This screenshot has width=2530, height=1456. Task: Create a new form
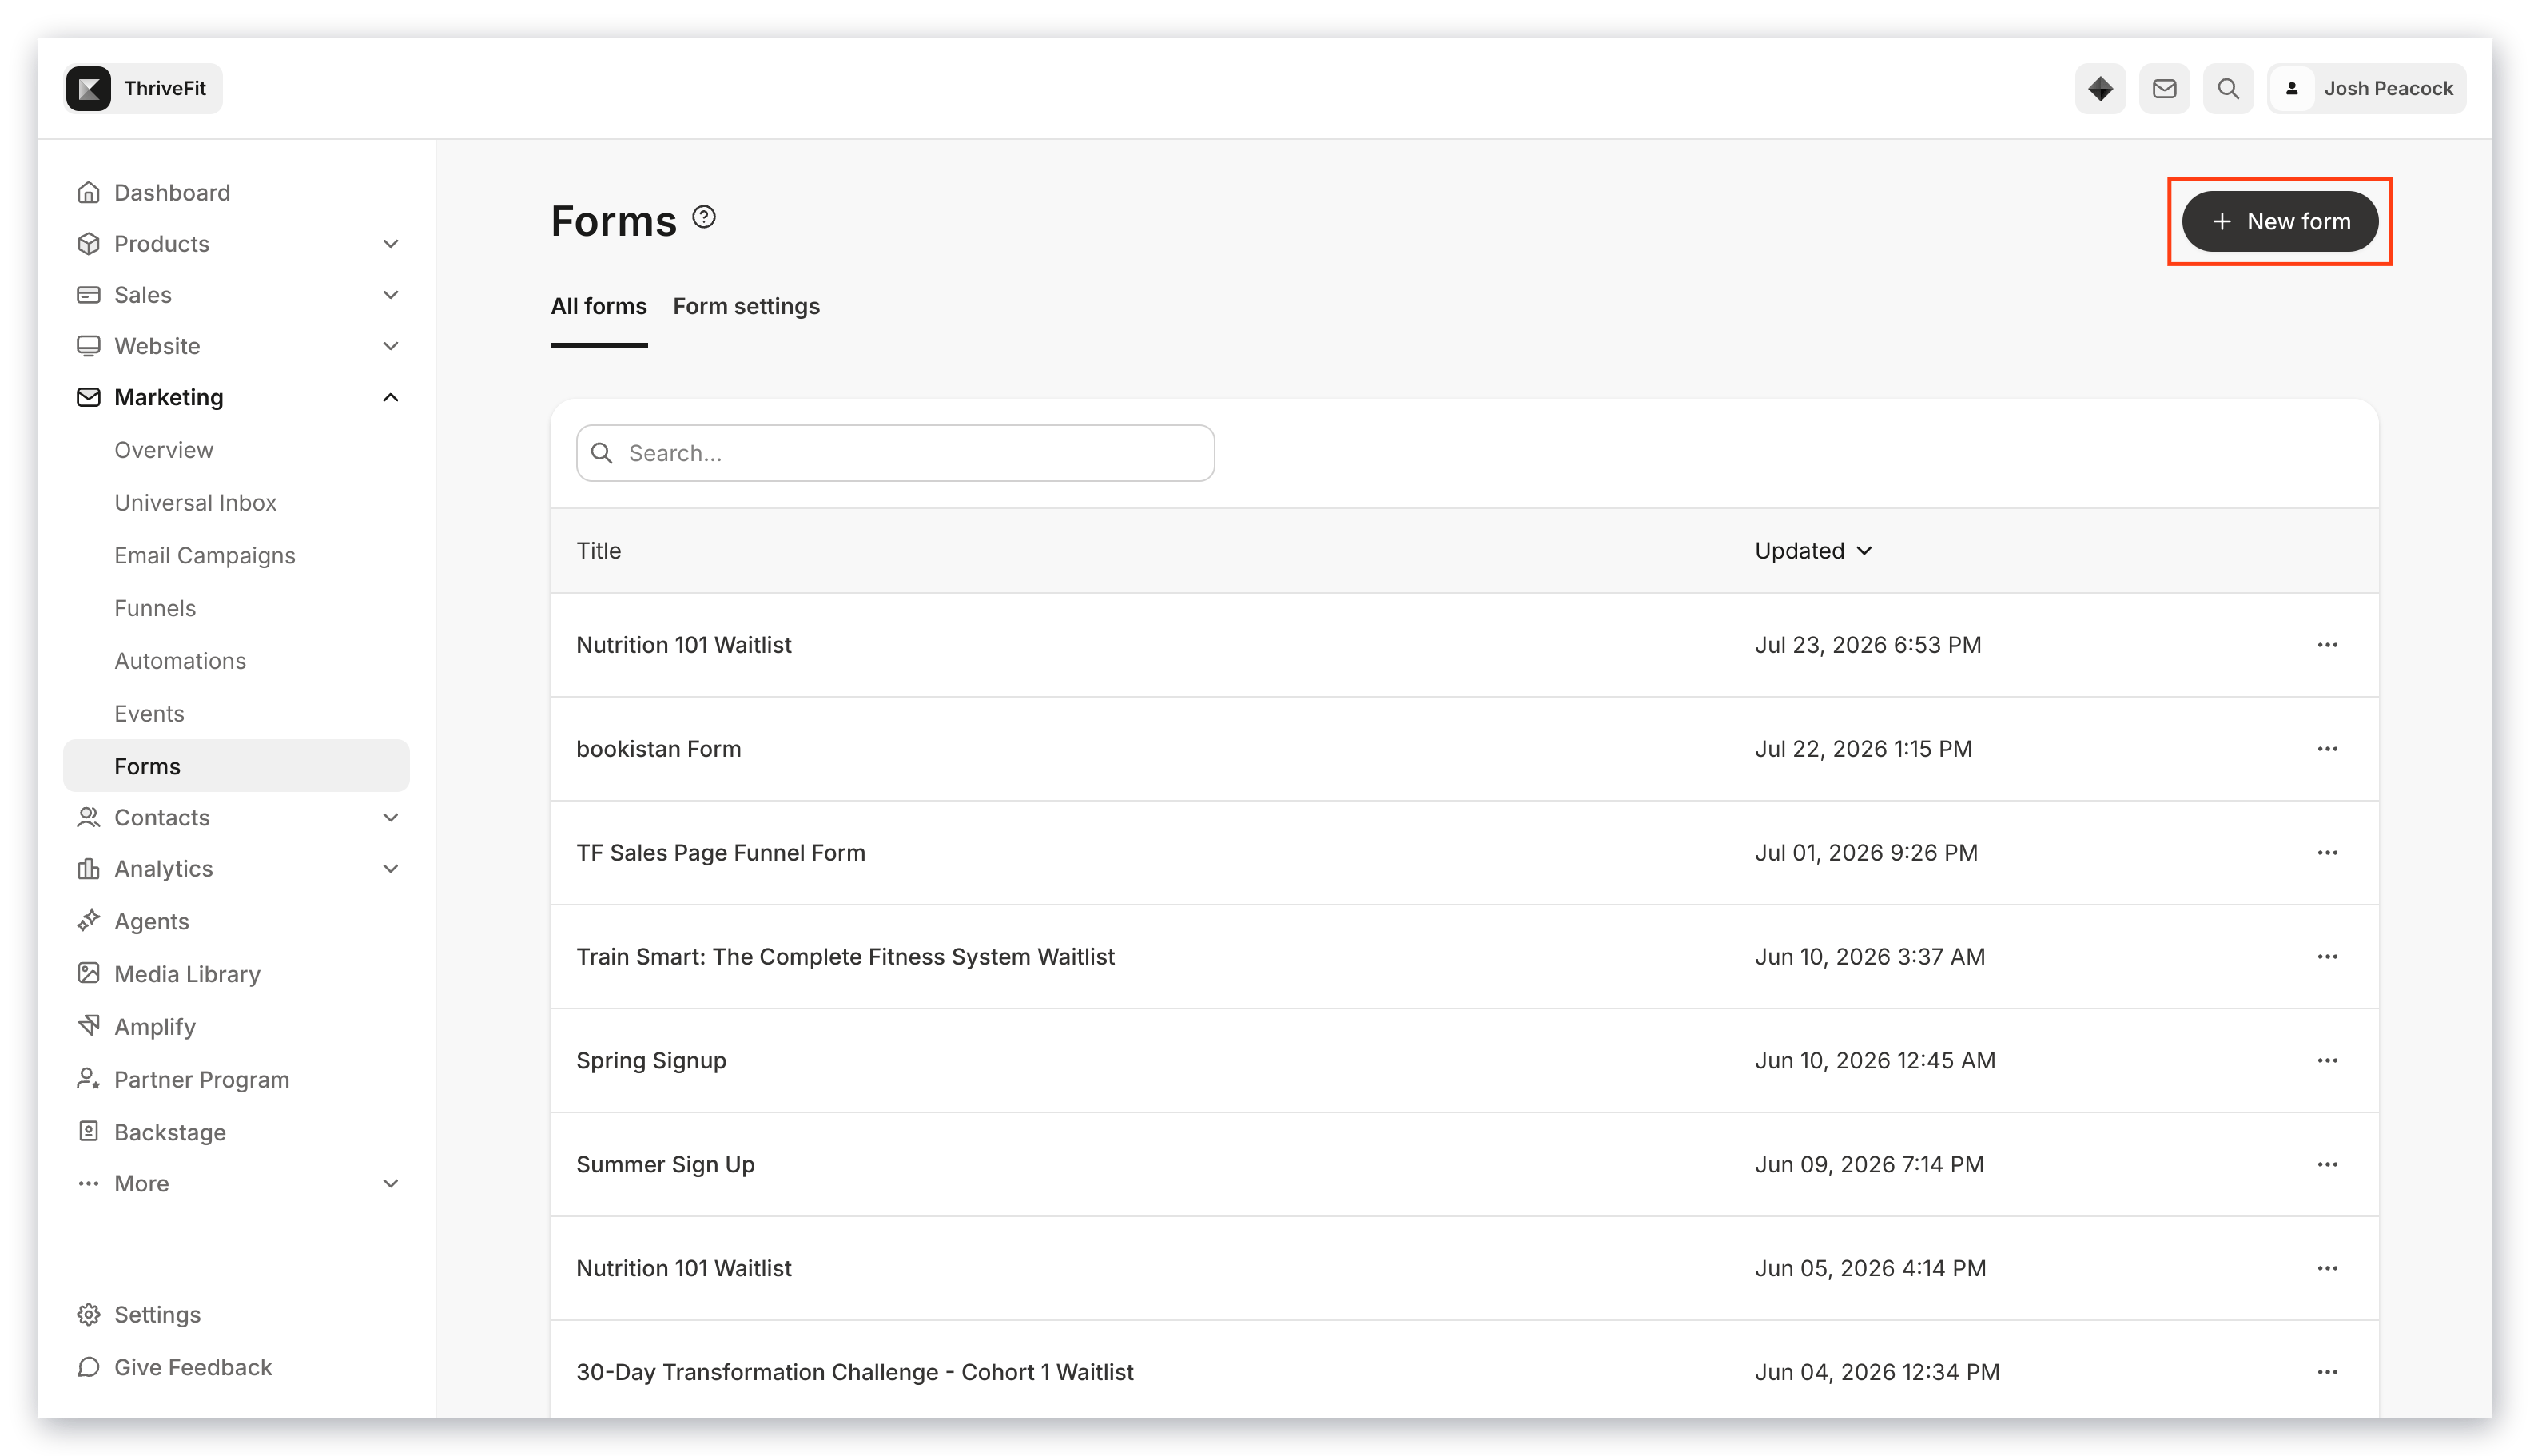coord(2279,221)
